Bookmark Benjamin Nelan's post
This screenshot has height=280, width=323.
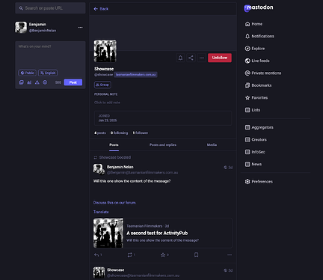[197, 255]
